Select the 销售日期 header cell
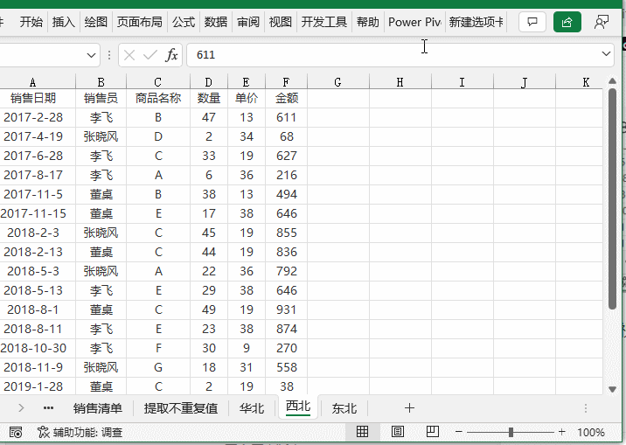Image resolution: width=626 pixels, height=445 pixels. pos(38,98)
